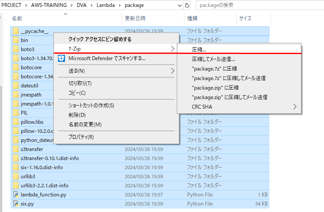Screen dimensions: 324x212
Task: Choose "package.7z" に圧縮 option
Action: (x=214, y=68)
